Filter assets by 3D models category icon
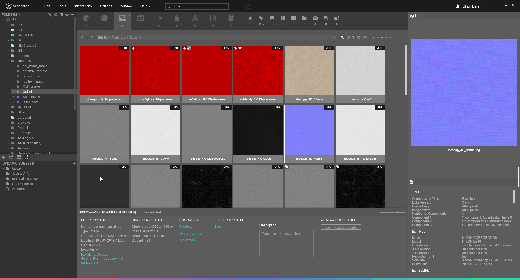 [86, 18]
